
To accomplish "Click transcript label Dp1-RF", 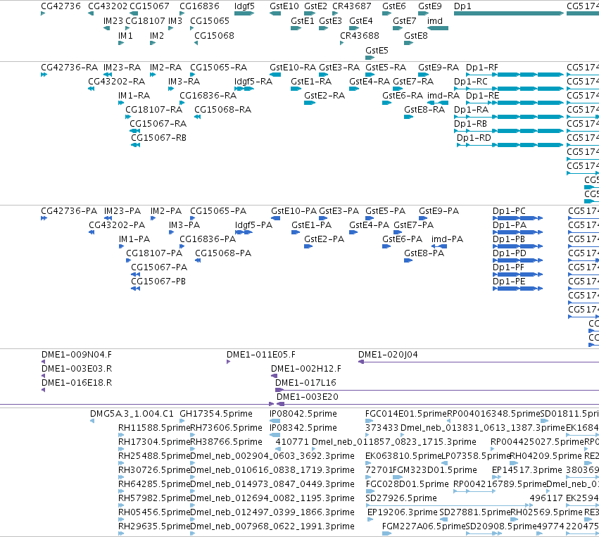I will 481,68.
